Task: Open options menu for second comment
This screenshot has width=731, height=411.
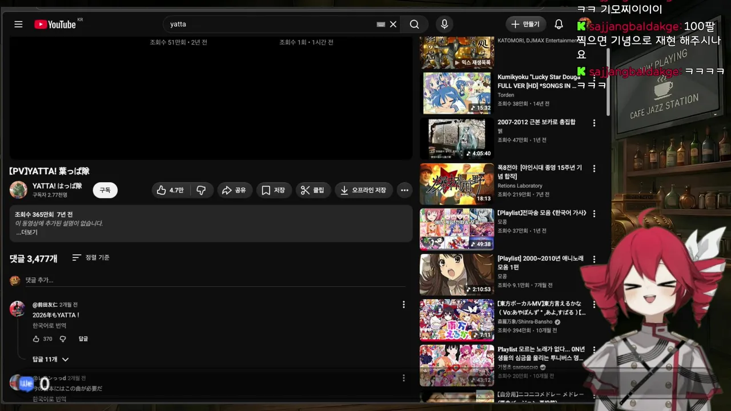Action: tap(404, 378)
